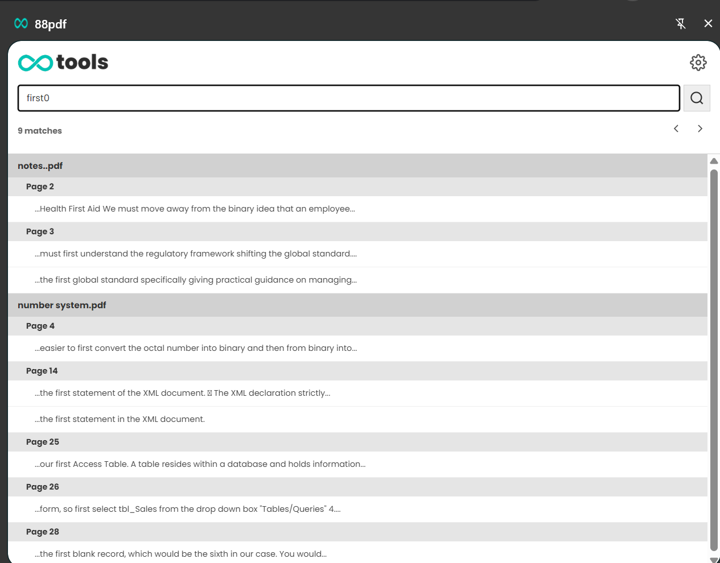Select Page 14 header in number system.pdf

[42, 371]
